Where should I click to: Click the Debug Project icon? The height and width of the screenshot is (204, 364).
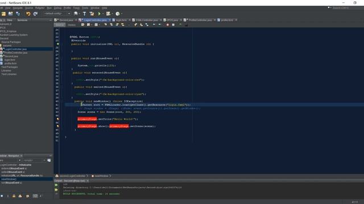coord(108,14)
